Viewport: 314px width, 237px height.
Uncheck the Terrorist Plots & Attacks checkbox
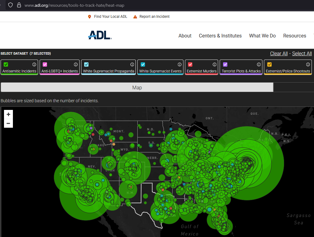pos(225,64)
